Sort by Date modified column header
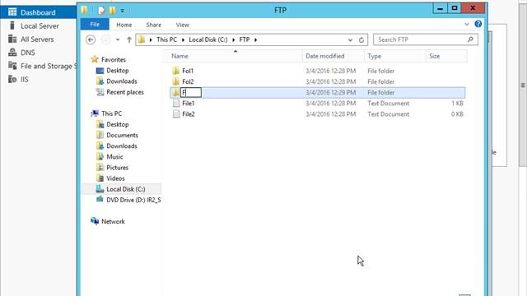527x296 pixels. (333, 56)
